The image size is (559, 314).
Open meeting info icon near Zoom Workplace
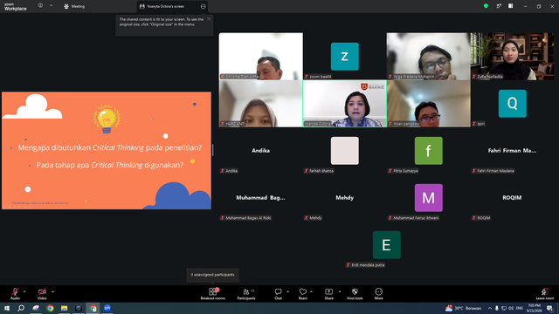pos(40,6)
